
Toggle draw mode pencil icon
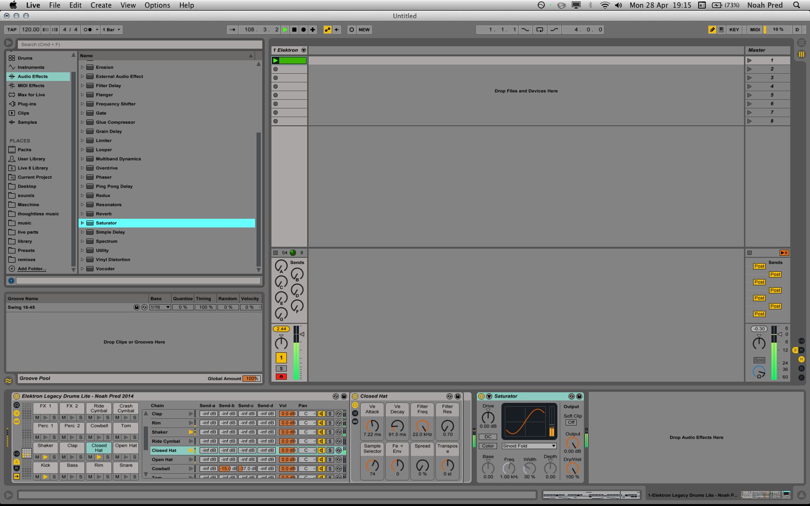click(712, 29)
